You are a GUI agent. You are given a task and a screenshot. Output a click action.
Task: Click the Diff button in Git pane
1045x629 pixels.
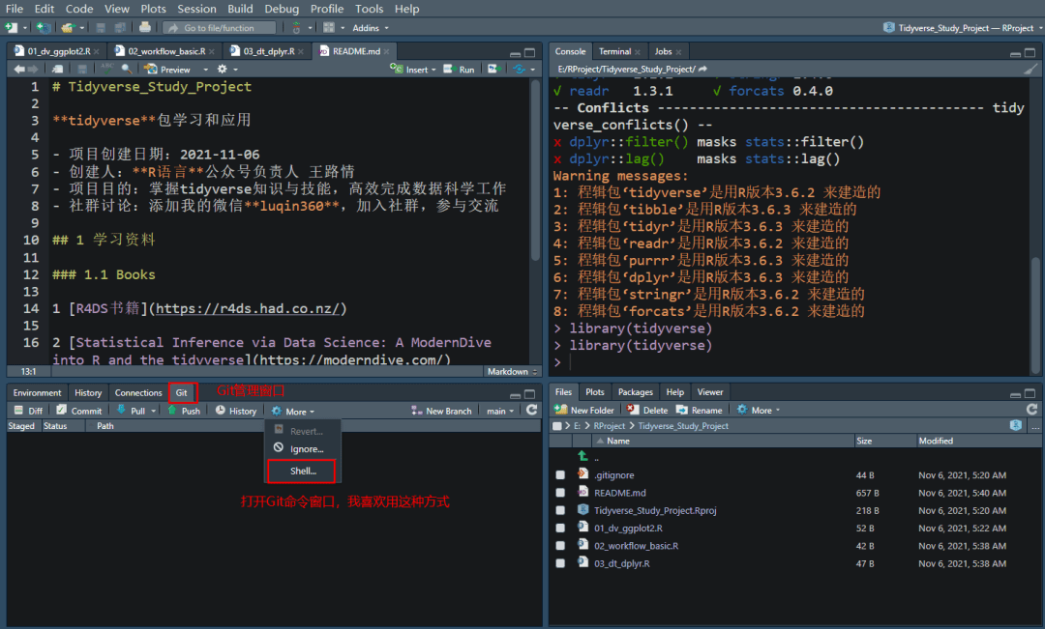[x=29, y=411]
